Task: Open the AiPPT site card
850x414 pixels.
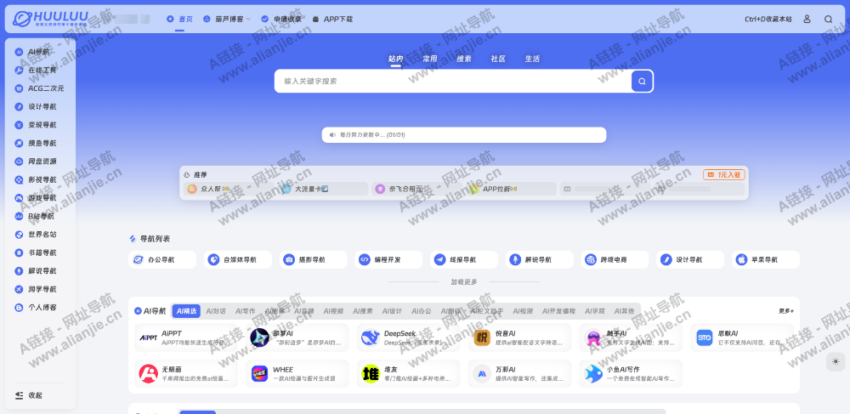Action: [186, 337]
